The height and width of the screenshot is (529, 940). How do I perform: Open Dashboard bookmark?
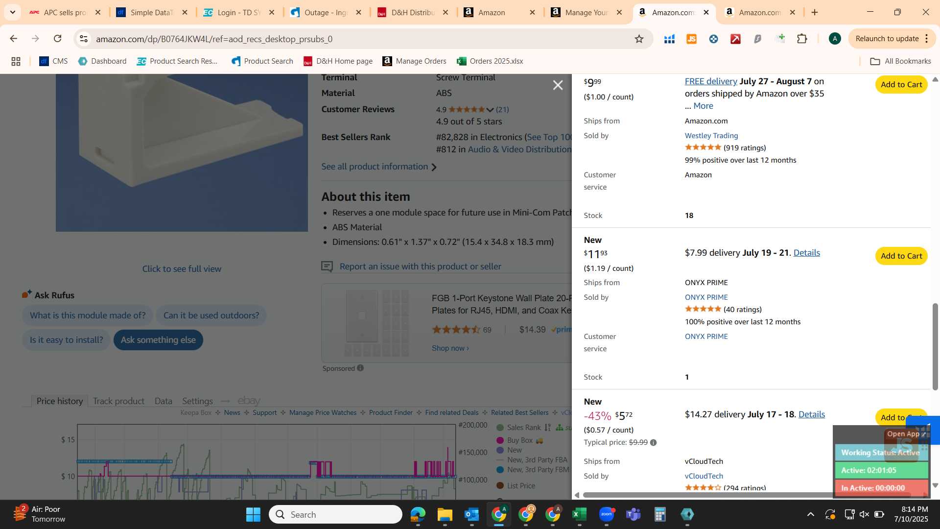(x=102, y=61)
